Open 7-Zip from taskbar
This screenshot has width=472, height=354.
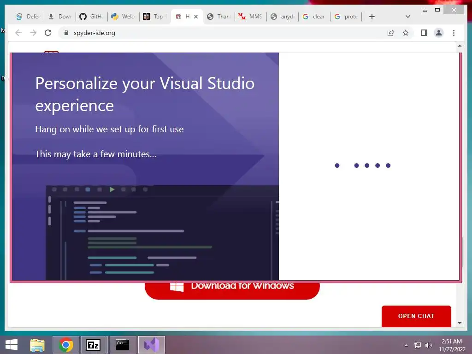click(94, 345)
